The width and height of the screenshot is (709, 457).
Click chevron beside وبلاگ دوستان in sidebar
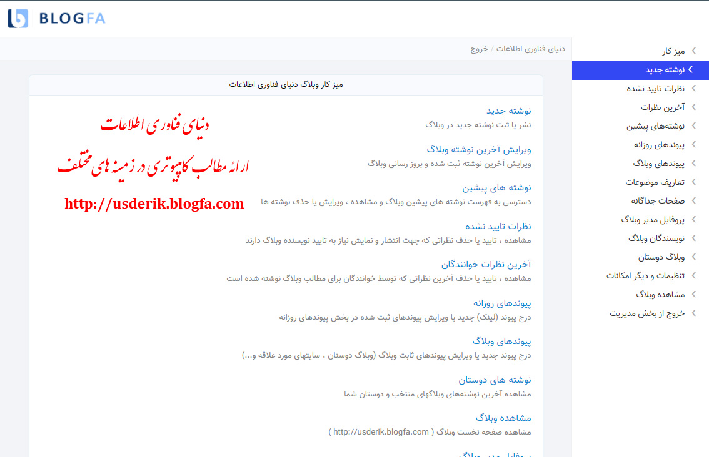coord(693,257)
